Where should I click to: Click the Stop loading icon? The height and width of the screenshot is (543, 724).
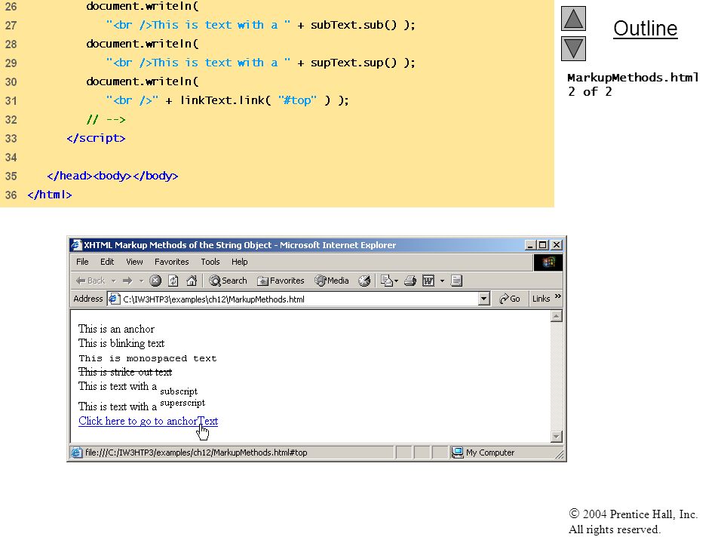[x=155, y=281]
